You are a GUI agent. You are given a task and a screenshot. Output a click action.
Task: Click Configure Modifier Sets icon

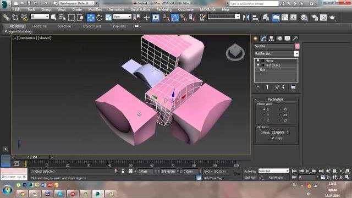(293, 87)
